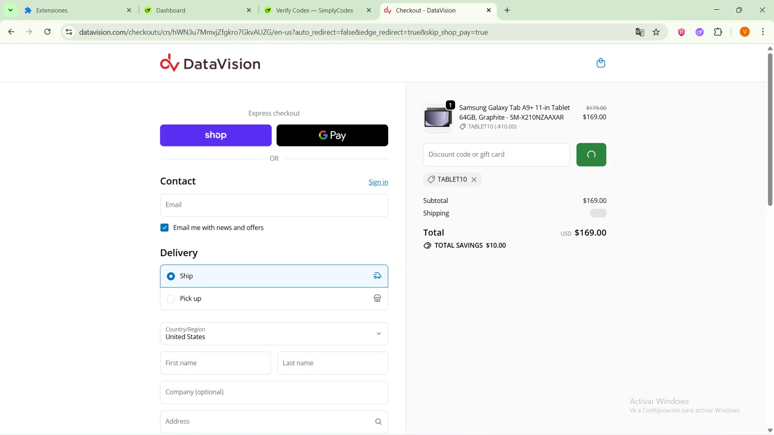Click the scroll down arrow on scrollbar
The image size is (774, 435).
coord(770,431)
